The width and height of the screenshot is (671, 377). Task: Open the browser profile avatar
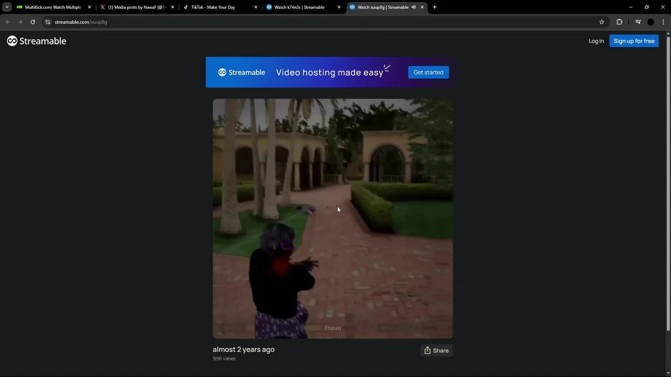tap(651, 22)
